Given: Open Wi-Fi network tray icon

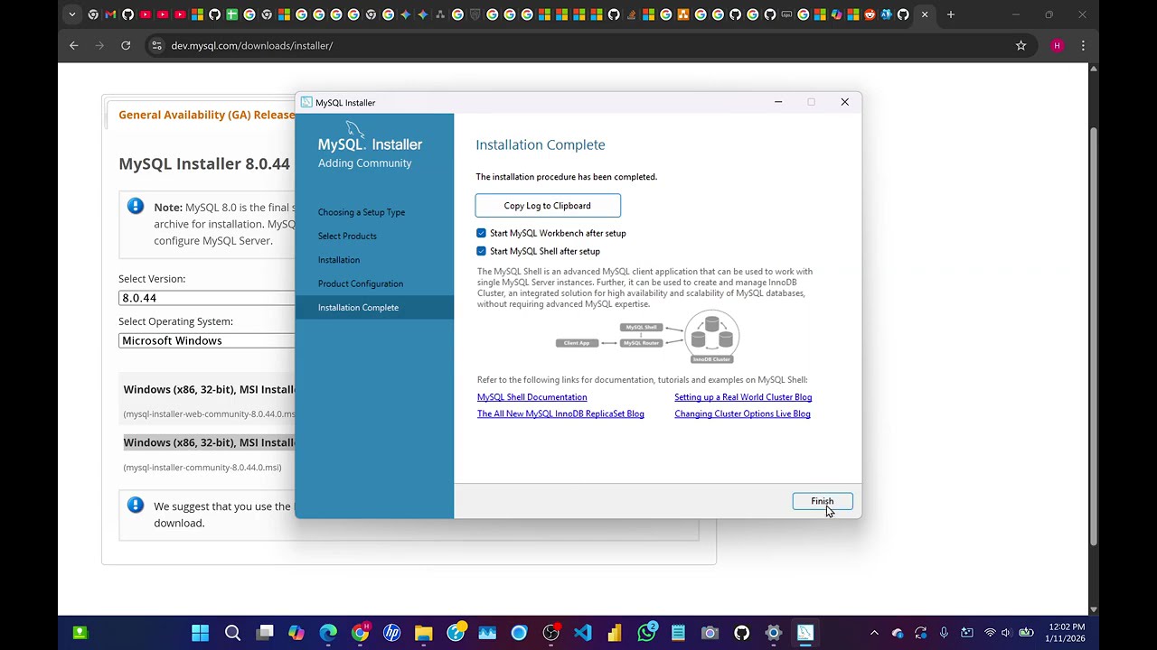Looking at the screenshot, I should click(990, 633).
